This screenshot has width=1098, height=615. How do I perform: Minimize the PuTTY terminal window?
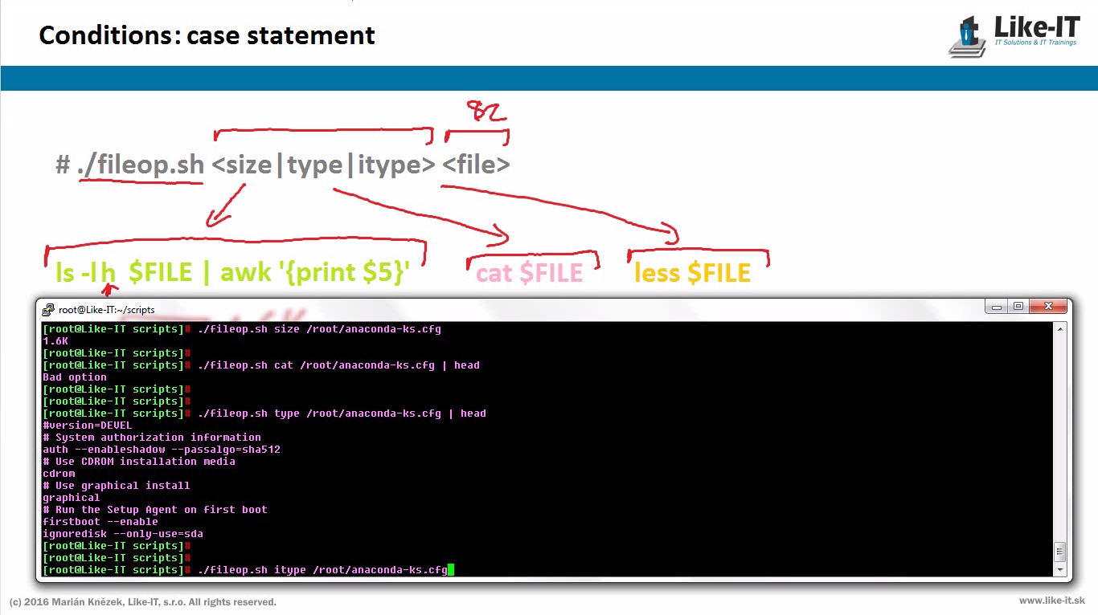tap(997, 307)
